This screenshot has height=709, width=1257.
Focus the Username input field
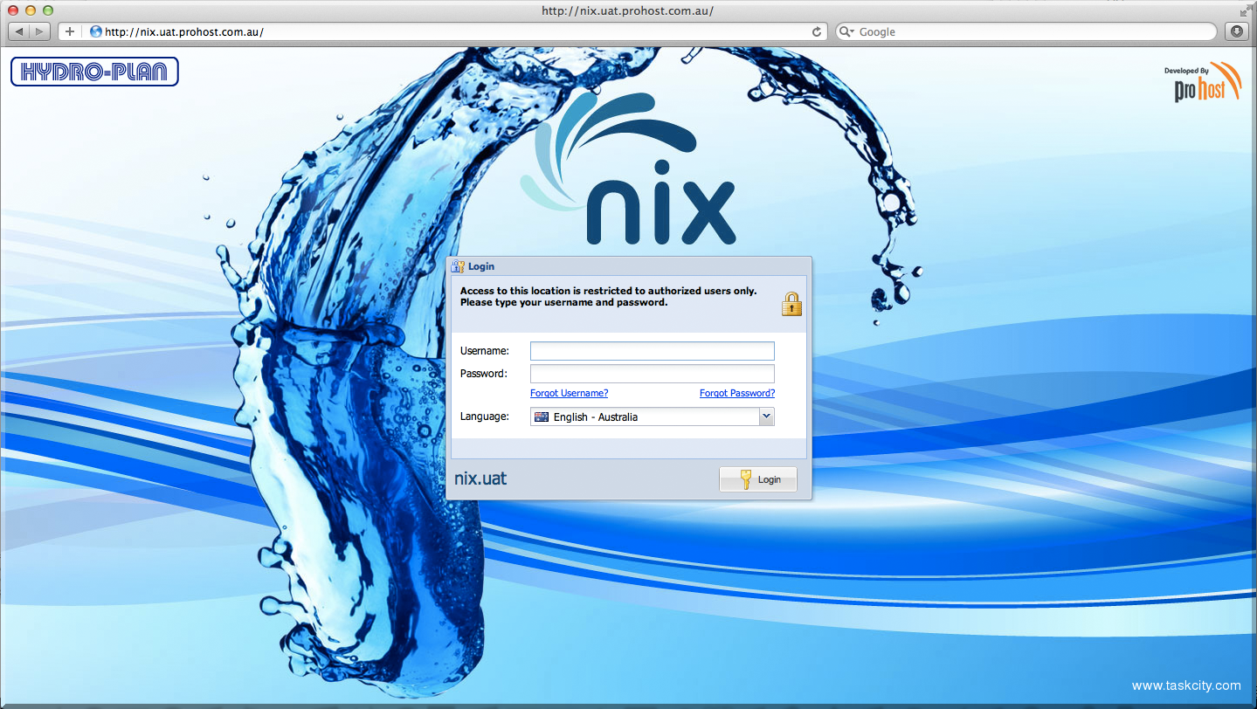point(652,351)
